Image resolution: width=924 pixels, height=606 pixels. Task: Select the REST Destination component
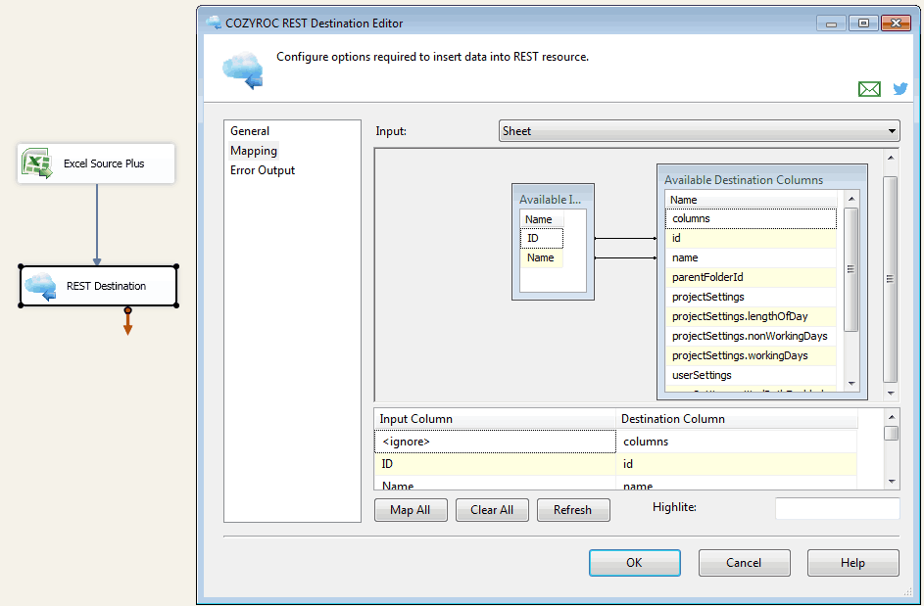coord(98,286)
